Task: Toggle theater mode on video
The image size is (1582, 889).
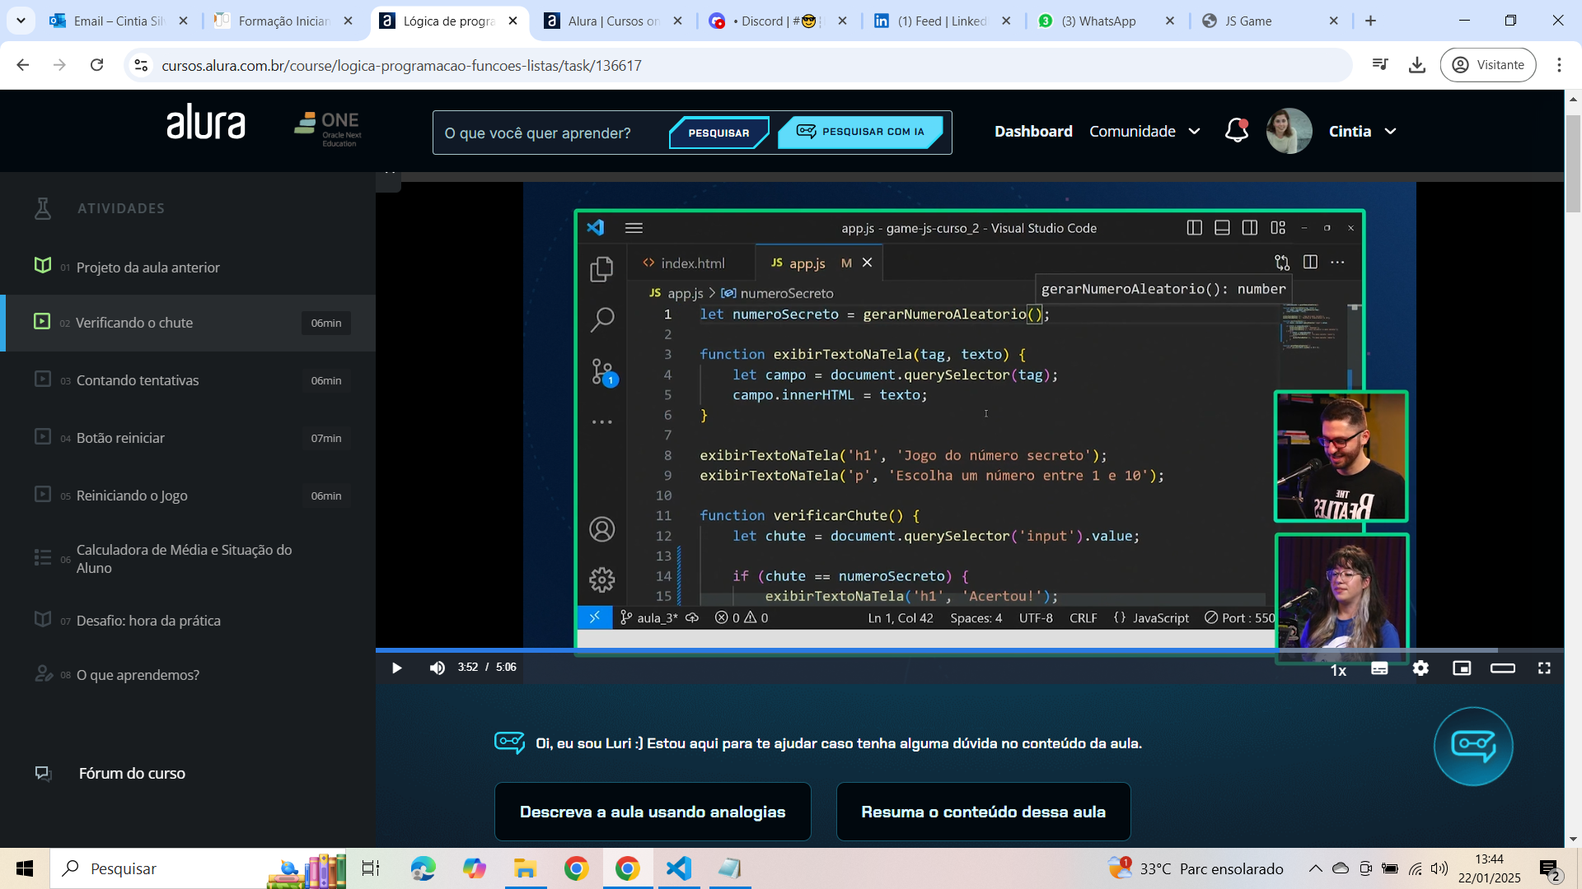Action: tap(1503, 668)
